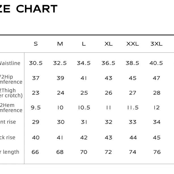The image size is (174, 174).
Task: Click the S size column header
Action: point(36,44)
